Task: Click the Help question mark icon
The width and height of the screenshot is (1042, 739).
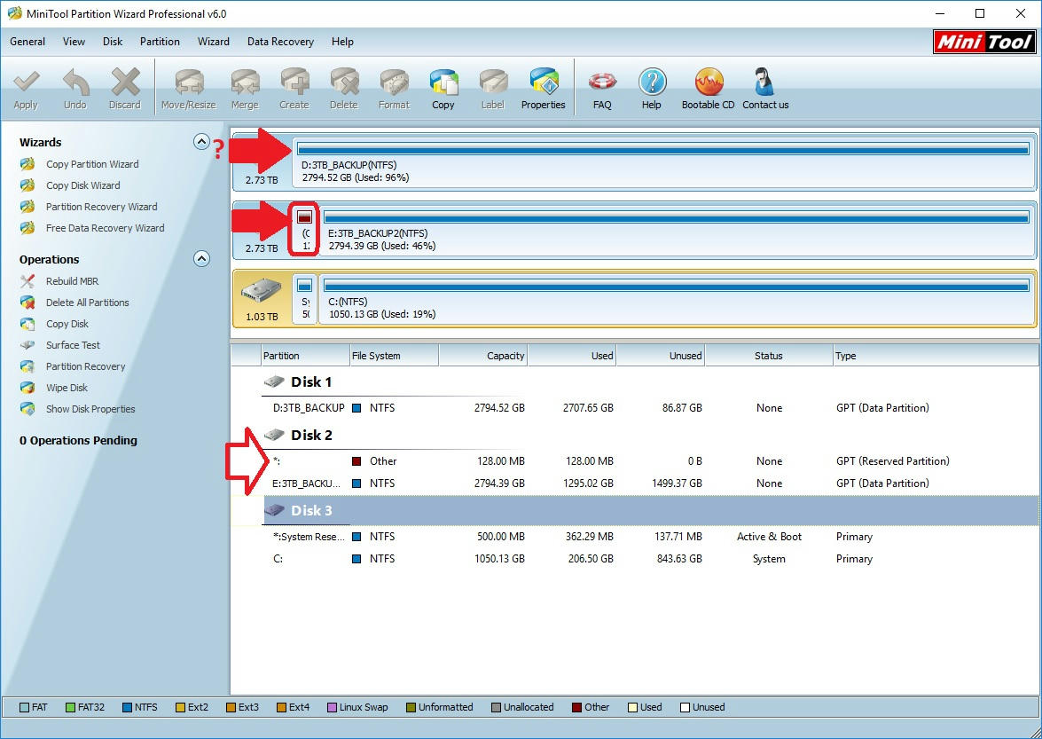Action: pos(652,83)
